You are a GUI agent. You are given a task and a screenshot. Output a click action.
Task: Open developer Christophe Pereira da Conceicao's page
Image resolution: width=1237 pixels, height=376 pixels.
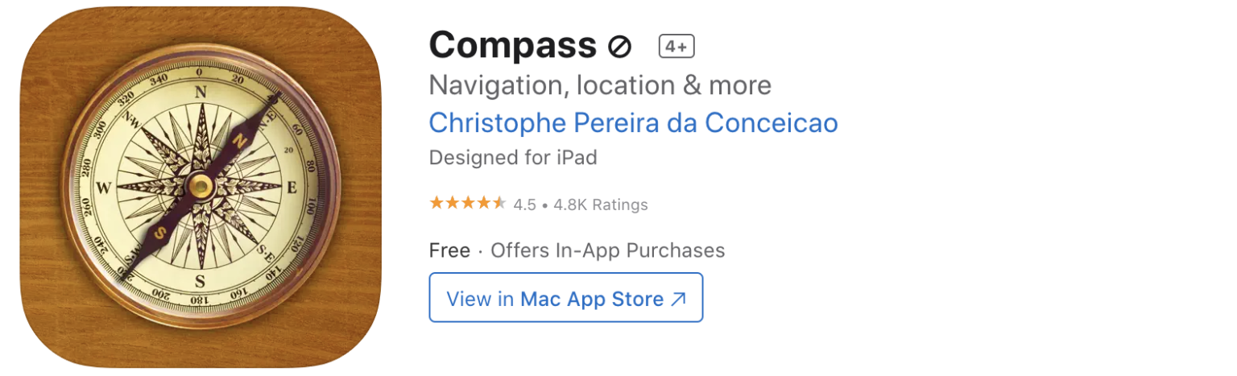tap(633, 123)
